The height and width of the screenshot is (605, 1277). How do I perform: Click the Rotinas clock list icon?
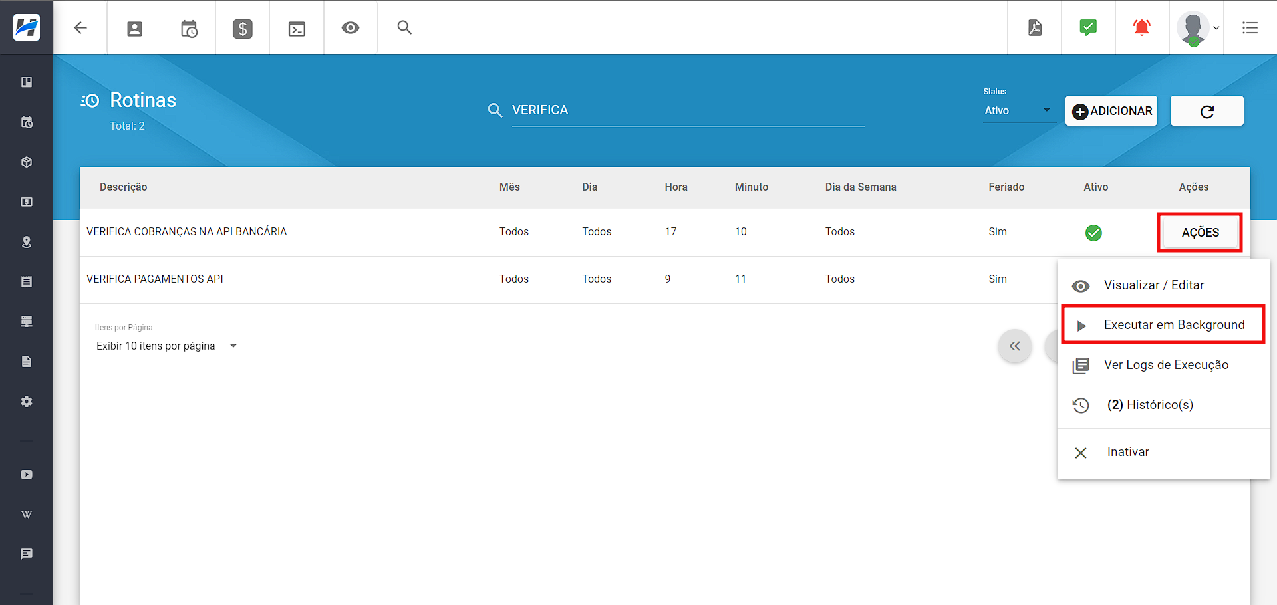tap(90, 100)
